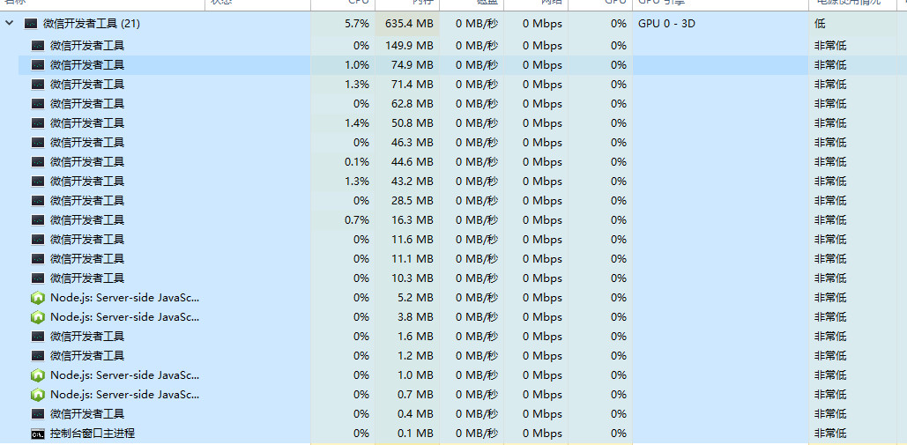
Task: Click the icon of the 1.6 MB process
Action: click(38, 337)
